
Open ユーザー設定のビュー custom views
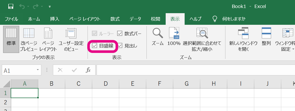(71, 39)
